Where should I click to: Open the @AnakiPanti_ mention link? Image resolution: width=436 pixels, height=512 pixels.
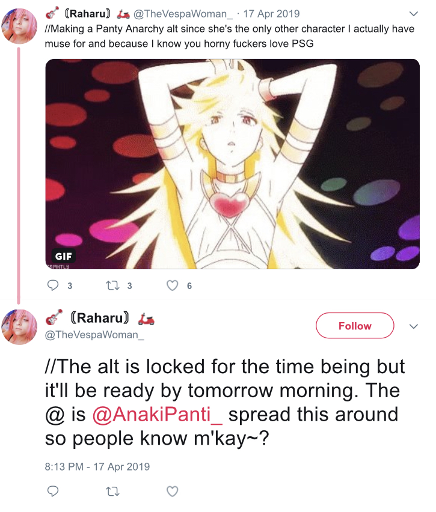coord(158,415)
